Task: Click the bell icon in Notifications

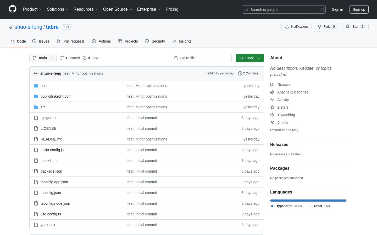Action: point(287,27)
